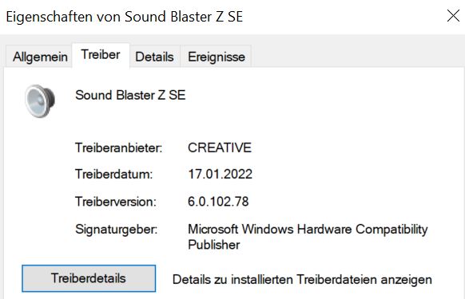Click the Treiberversion label
This screenshot has height=299, width=465.
tap(116, 202)
